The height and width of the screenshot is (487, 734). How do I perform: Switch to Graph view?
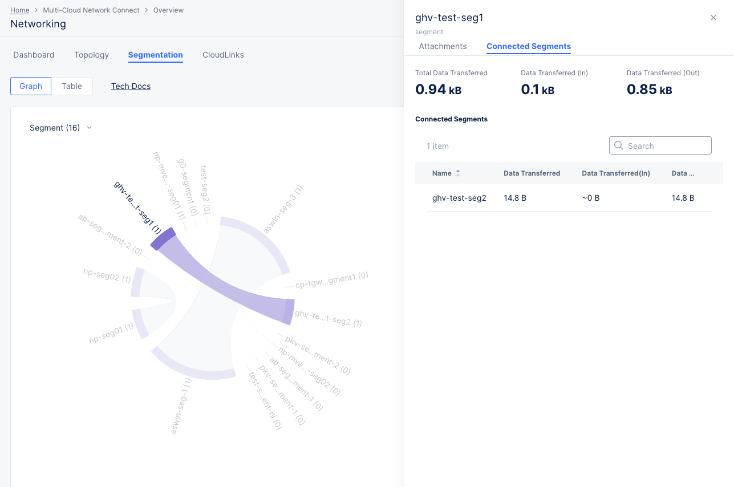(x=30, y=86)
